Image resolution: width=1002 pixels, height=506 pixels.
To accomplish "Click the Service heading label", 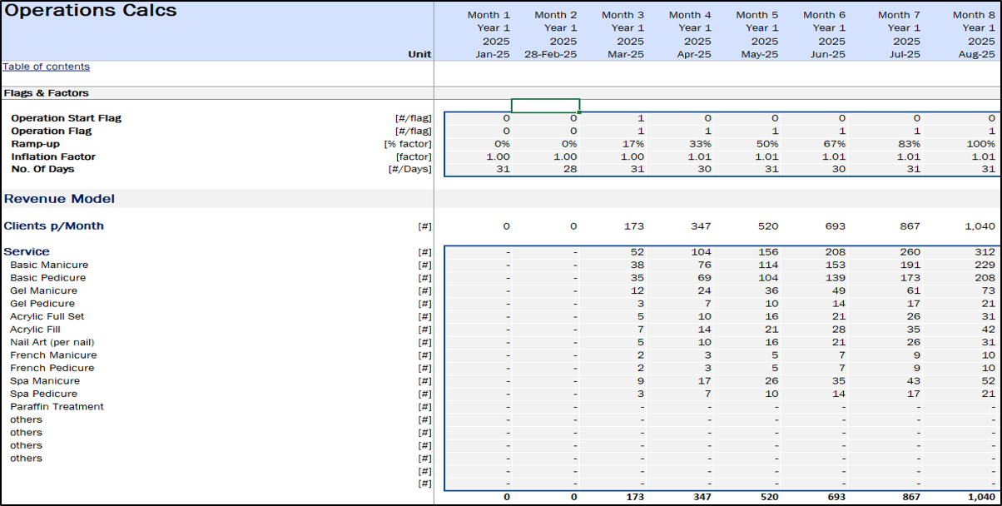I will pyautogui.click(x=27, y=251).
